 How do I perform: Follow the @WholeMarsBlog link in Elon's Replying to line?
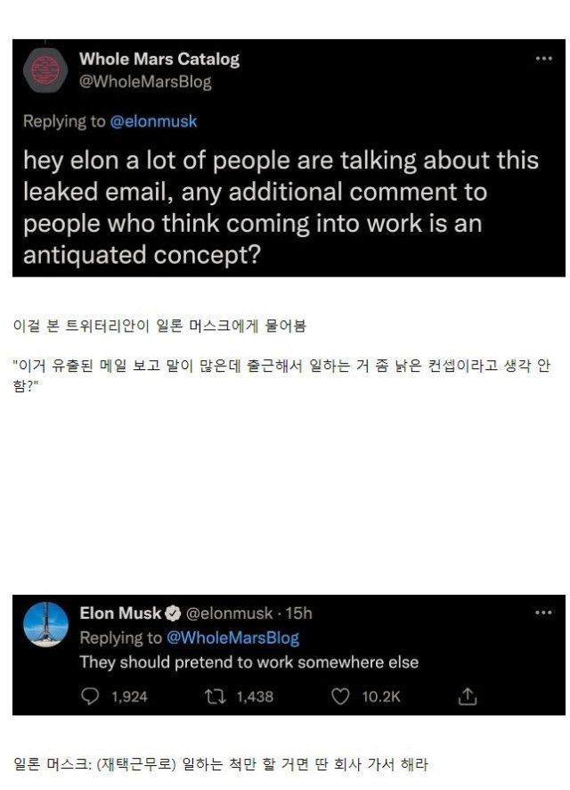[x=232, y=638]
